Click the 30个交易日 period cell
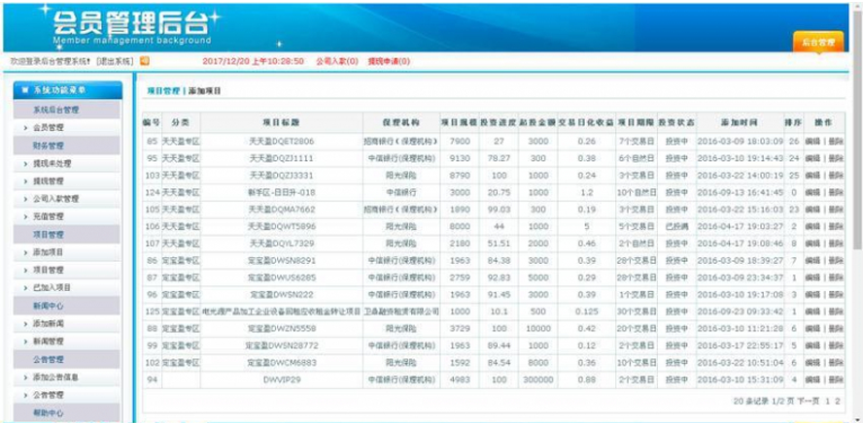This screenshot has height=423, width=863. (x=637, y=311)
